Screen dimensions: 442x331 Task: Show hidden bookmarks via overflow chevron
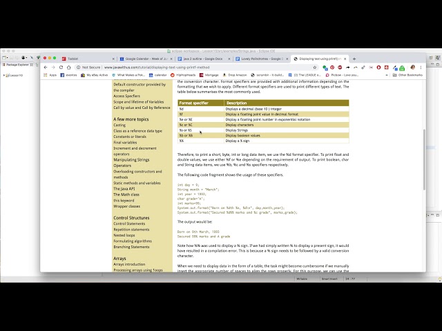click(387, 75)
